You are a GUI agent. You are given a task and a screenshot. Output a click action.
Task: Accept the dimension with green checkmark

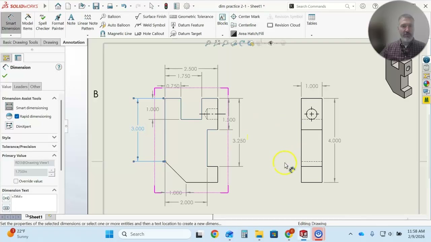(5, 76)
